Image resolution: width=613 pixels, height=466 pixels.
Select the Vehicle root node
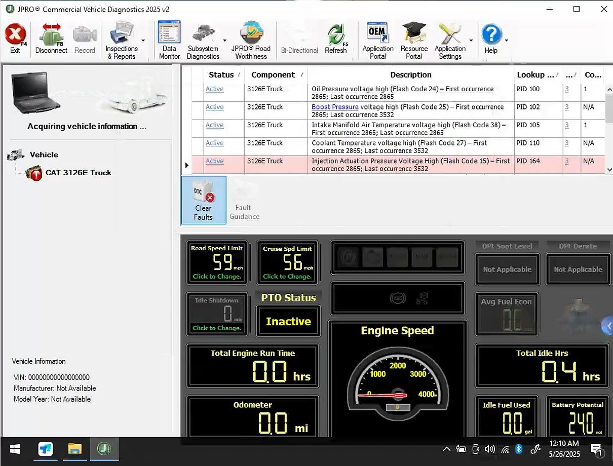click(44, 154)
